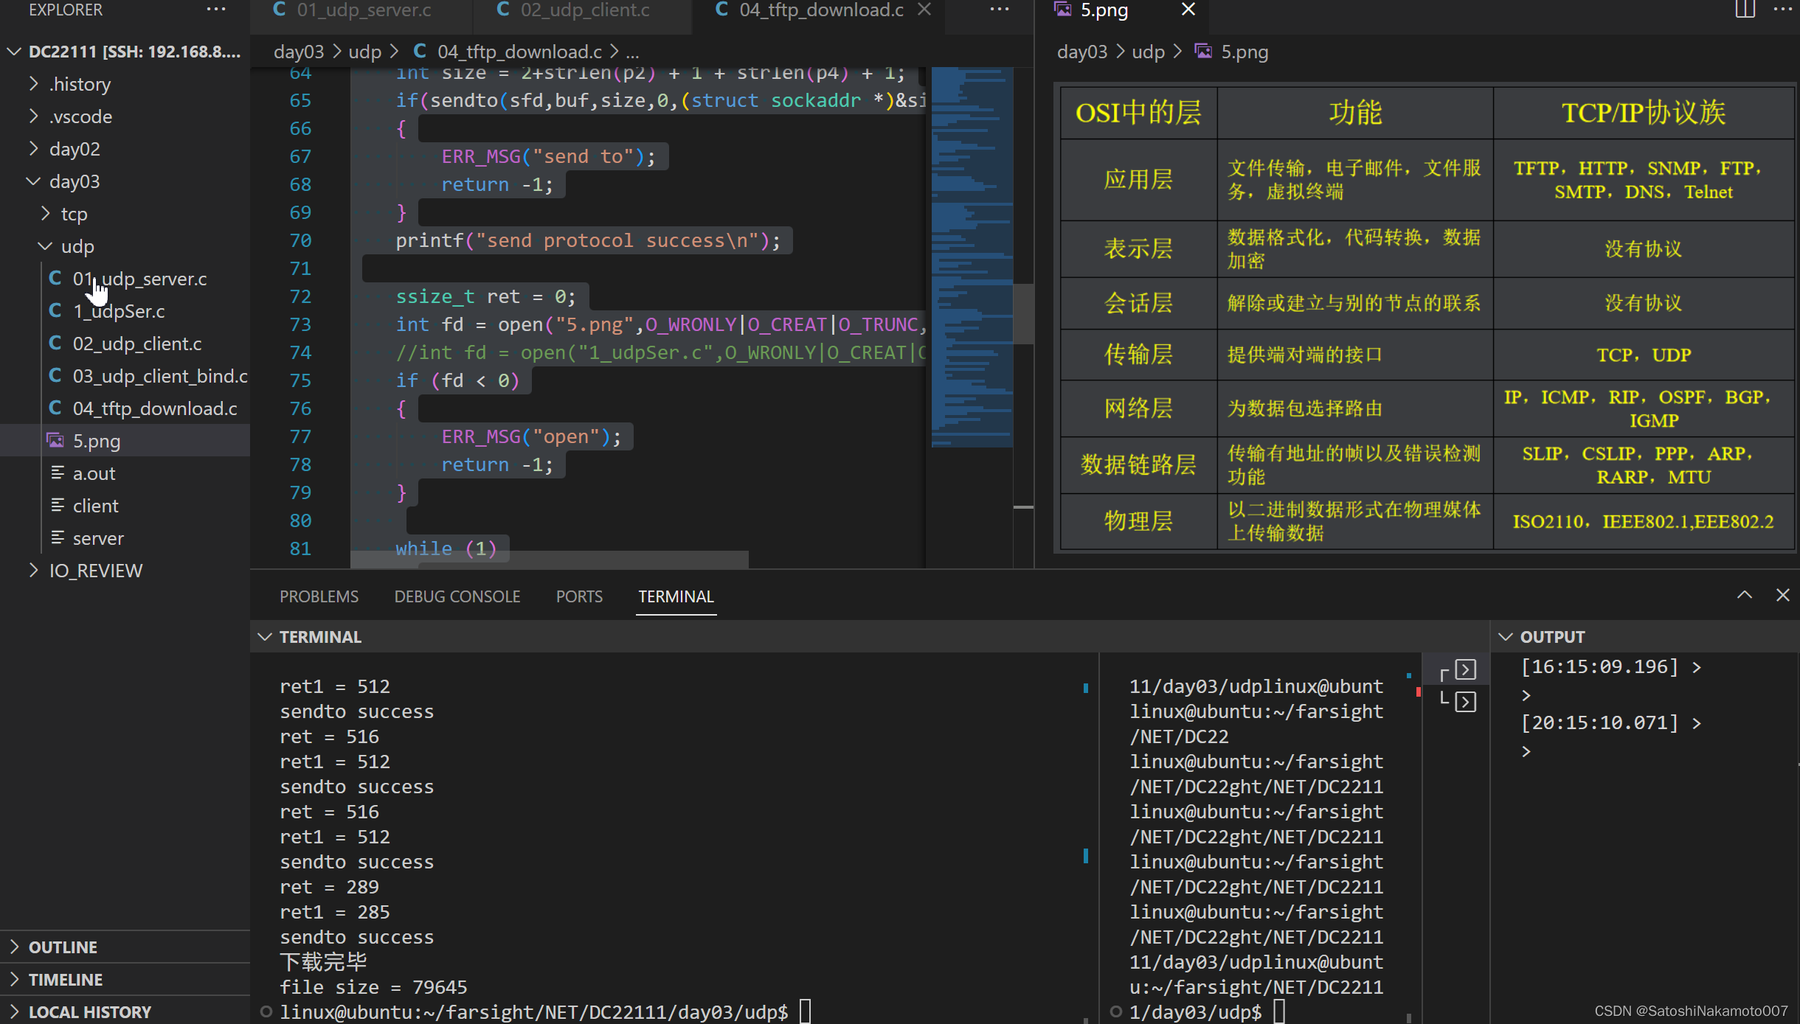Screen dimensions: 1800x1024
Task: Click C icon in 04_tftp_download.c breadcrumb
Action: tap(420, 52)
